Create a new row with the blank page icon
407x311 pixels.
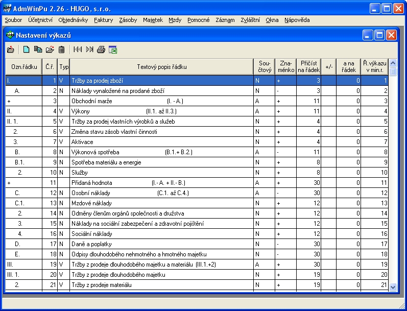pos(26,50)
